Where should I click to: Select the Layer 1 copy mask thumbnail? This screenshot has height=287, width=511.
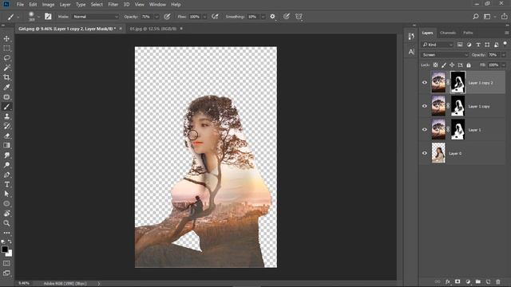(458, 106)
